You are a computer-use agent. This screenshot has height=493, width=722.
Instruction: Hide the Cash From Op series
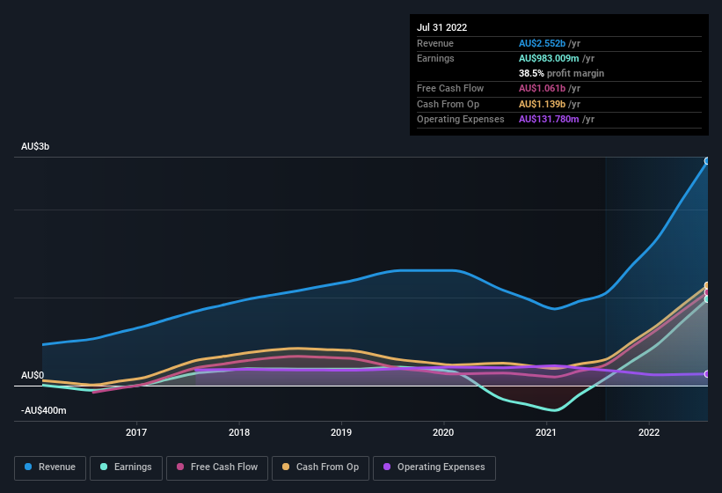pyautogui.click(x=320, y=467)
